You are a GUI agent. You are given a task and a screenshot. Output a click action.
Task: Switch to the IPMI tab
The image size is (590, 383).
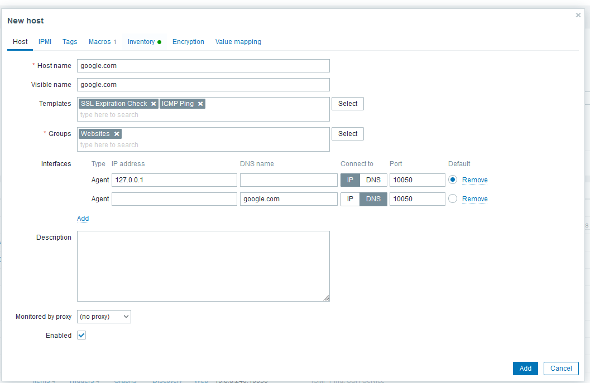click(x=45, y=42)
